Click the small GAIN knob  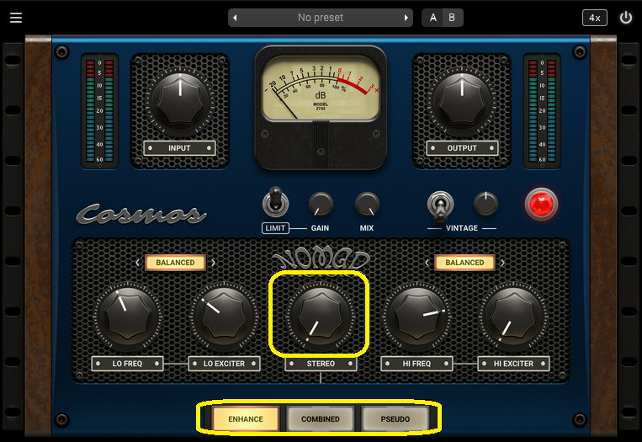[321, 204]
